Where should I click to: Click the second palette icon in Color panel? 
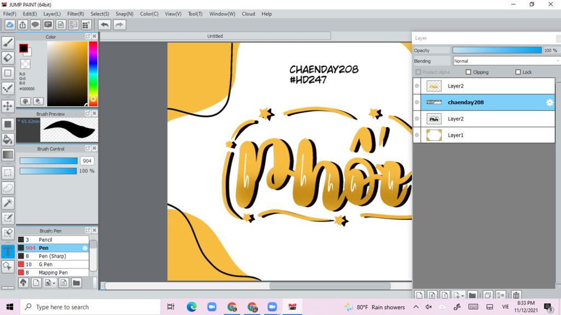pos(38,101)
